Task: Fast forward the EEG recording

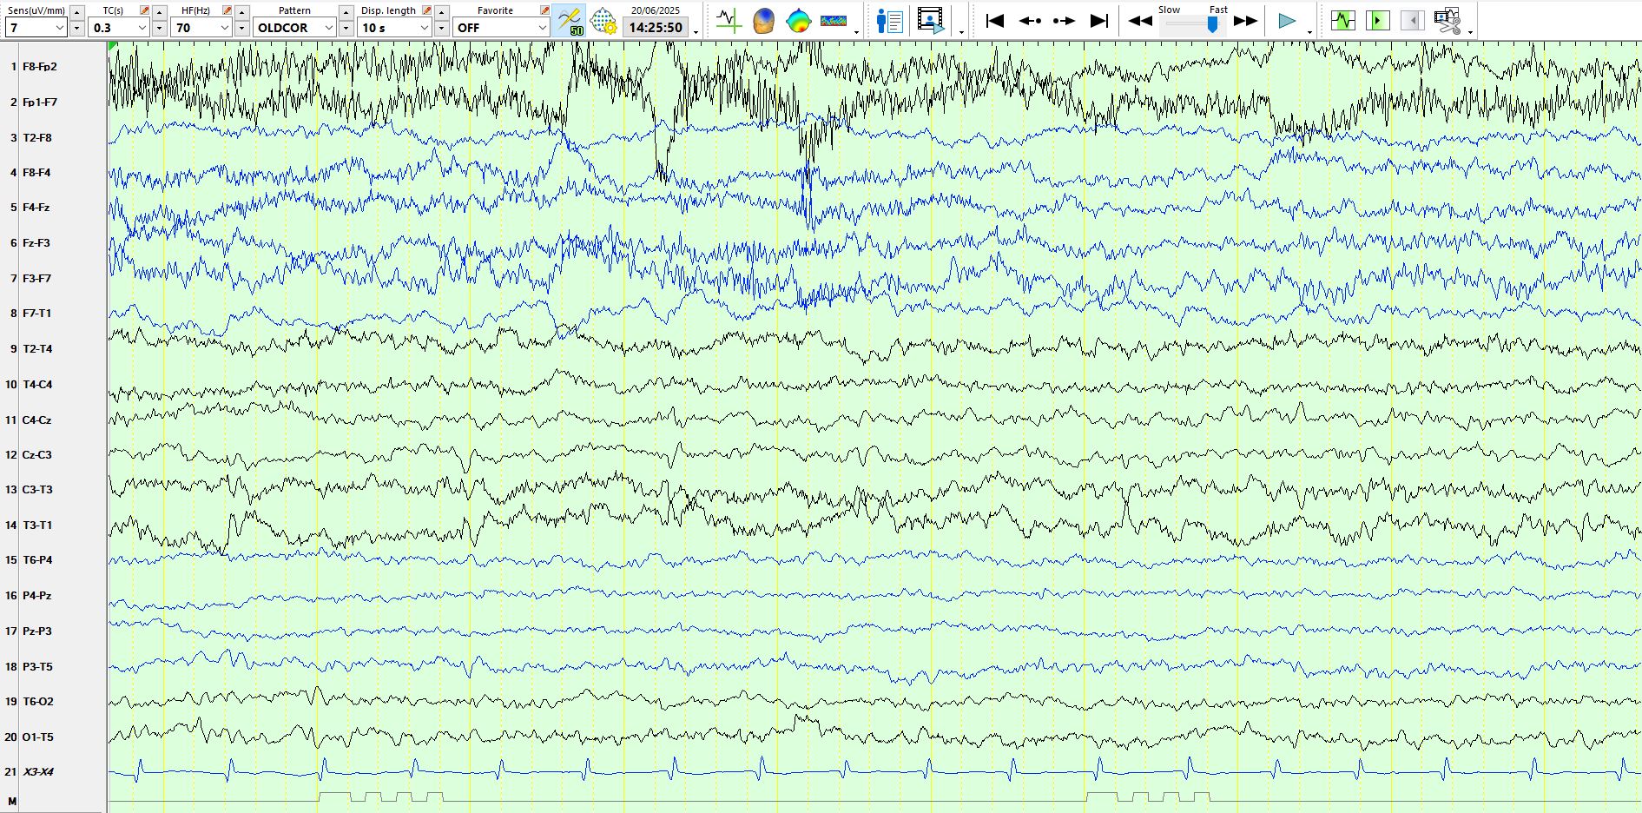Action: [1246, 21]
